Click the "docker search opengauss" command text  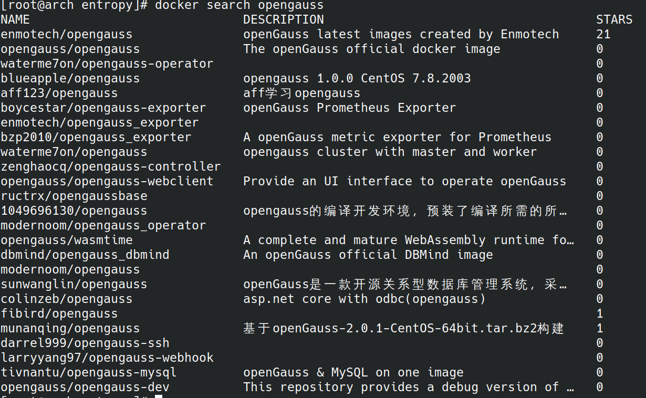(239, 5)
